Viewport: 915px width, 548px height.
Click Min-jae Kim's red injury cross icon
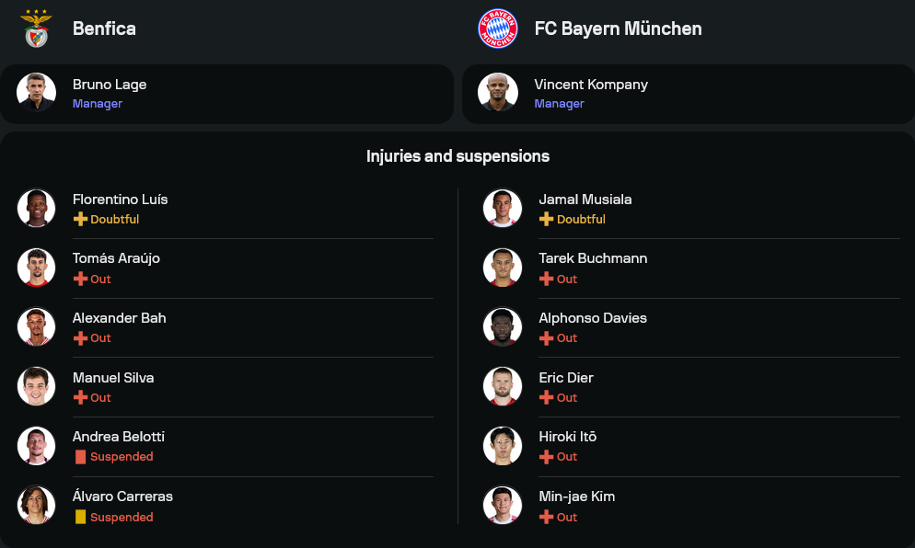point(546,517)
